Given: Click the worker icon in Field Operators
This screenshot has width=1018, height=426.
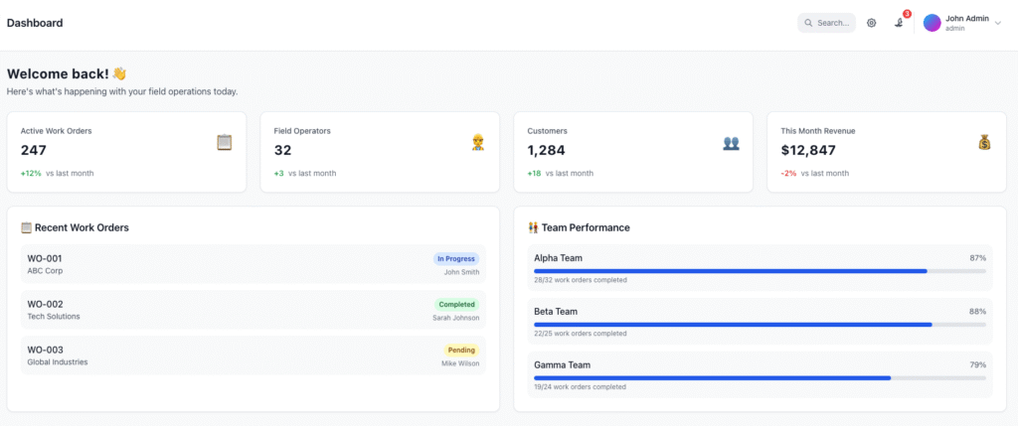Looking at the screenshot, I should (x=478, y=142).
